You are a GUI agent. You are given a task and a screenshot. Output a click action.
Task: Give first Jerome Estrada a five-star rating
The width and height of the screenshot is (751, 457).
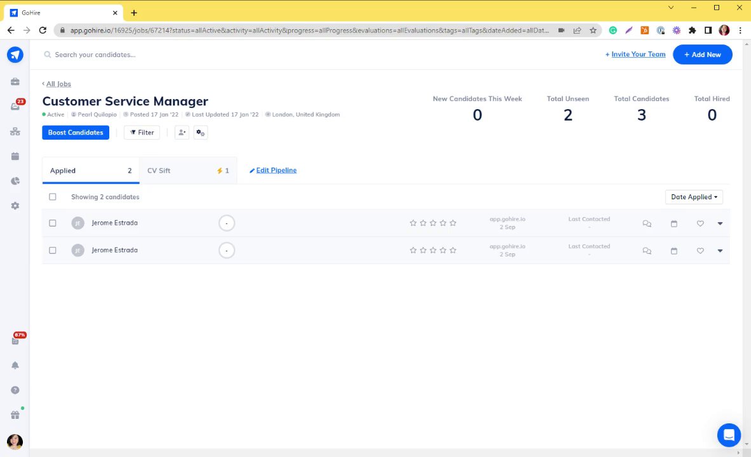tap(453, 223)
